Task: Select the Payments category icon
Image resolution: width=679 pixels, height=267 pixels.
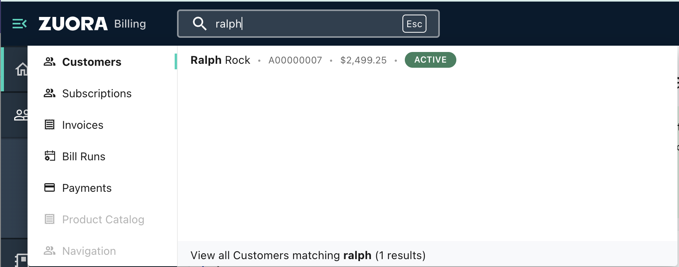Action: 50,187
